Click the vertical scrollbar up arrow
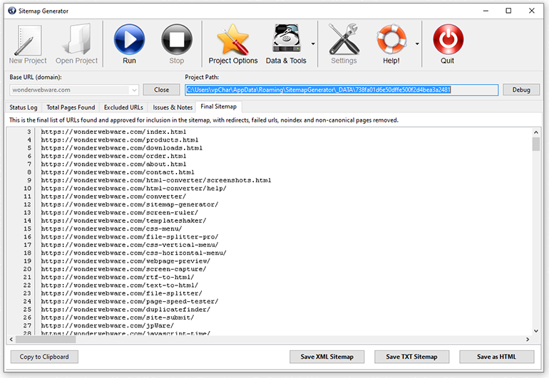The image size is (549, 378). point(535,132)
